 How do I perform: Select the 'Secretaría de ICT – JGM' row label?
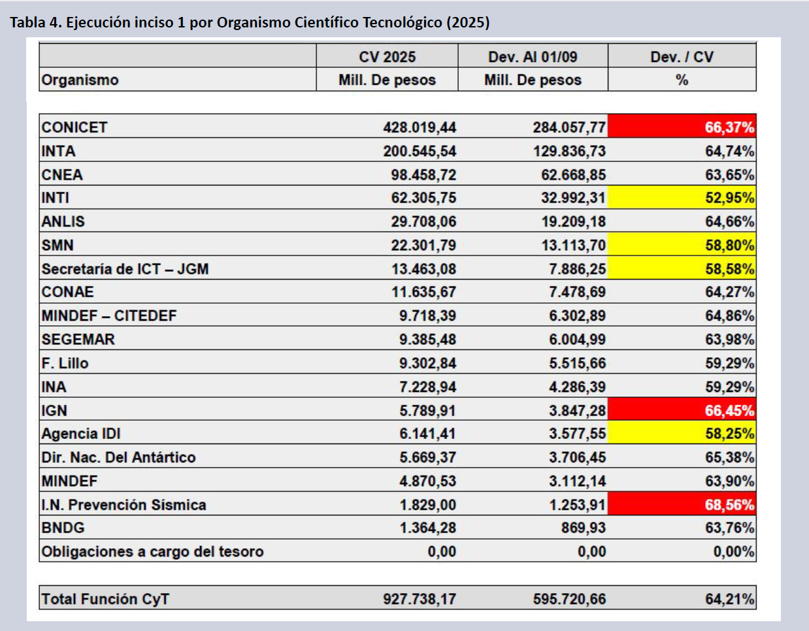click(125, 268)
